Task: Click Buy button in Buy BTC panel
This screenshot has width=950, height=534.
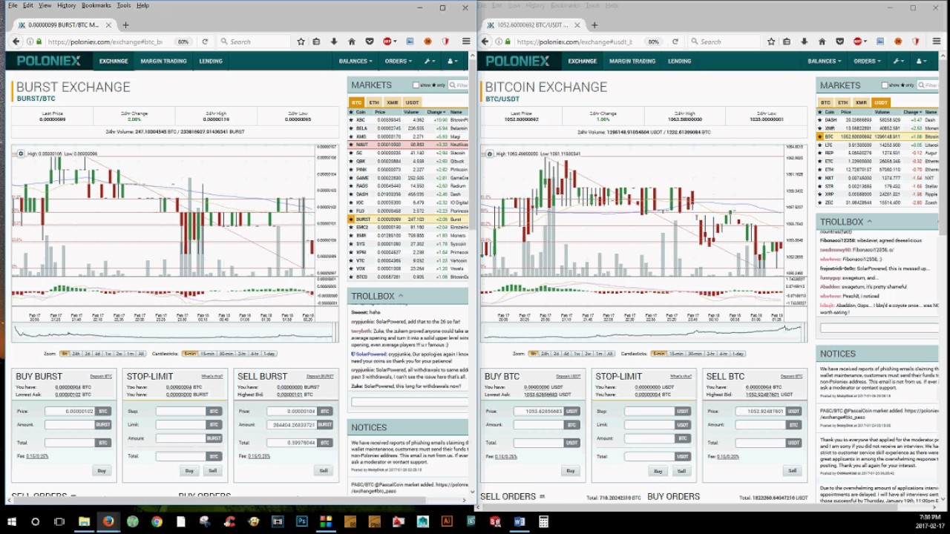Action: [570, 470]
